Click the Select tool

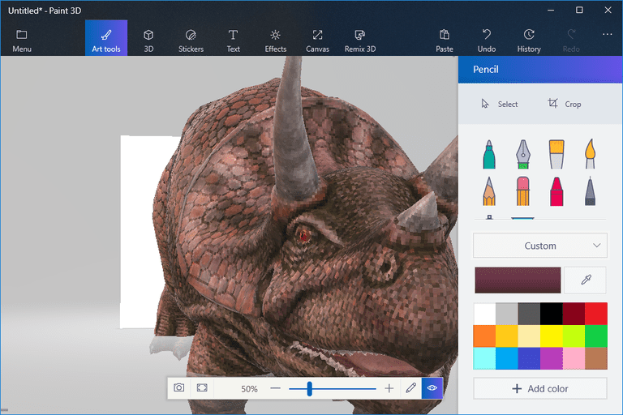tap(500, 104)
